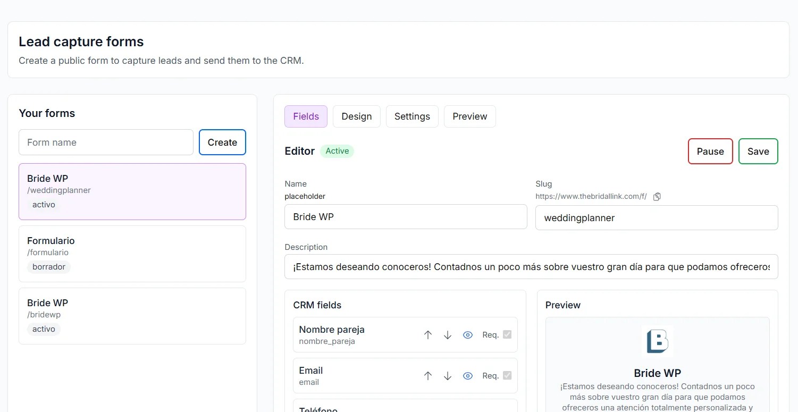Edit the Slug field weddingplanner
Screen dimensions: 798x412
[657, 218]
